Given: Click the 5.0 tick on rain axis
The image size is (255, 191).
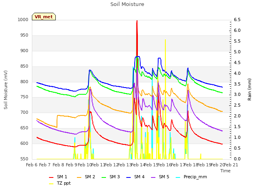Looking at the screenshot, I should point(237,52).
